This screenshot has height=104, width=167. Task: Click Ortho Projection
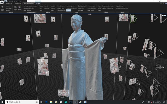pos(71,6)
